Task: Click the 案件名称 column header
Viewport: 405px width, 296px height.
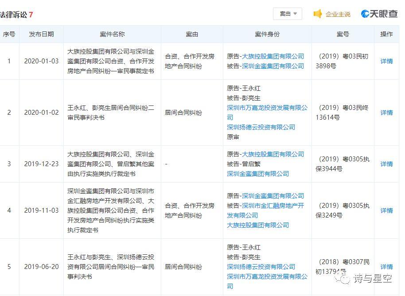Action: pos(112,34)
